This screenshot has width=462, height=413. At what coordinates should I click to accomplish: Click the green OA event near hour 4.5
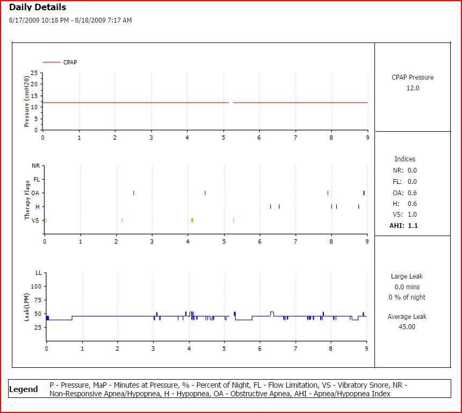tap(205, 193)
